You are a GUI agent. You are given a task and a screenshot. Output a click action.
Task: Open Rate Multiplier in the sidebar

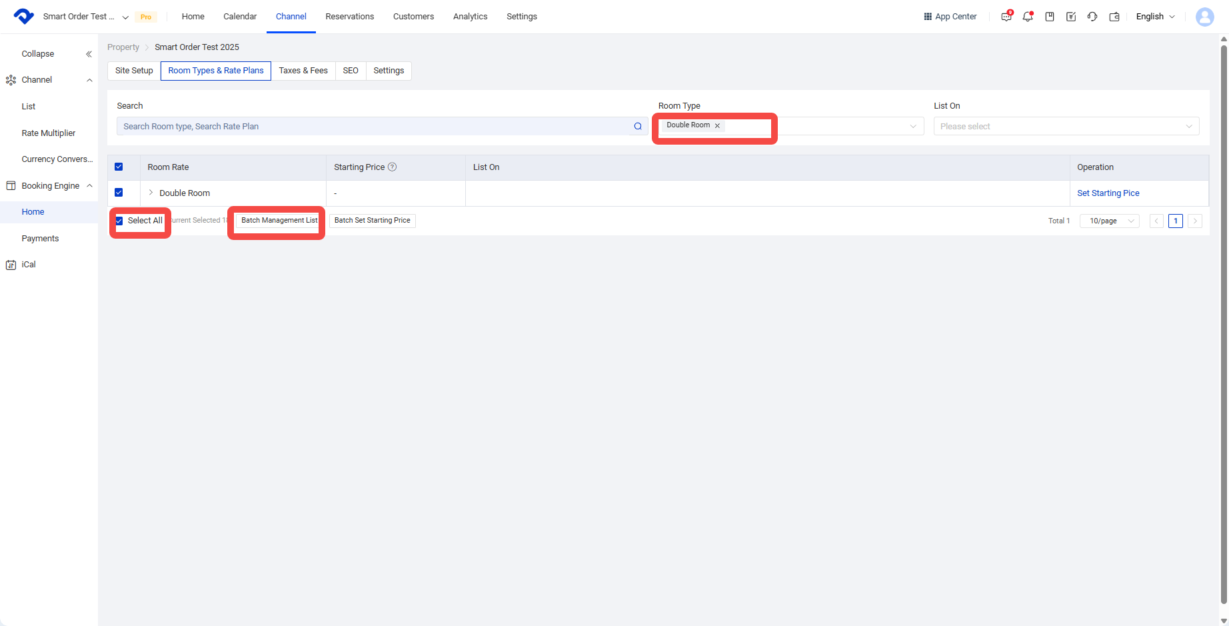(x=49, y=133)
